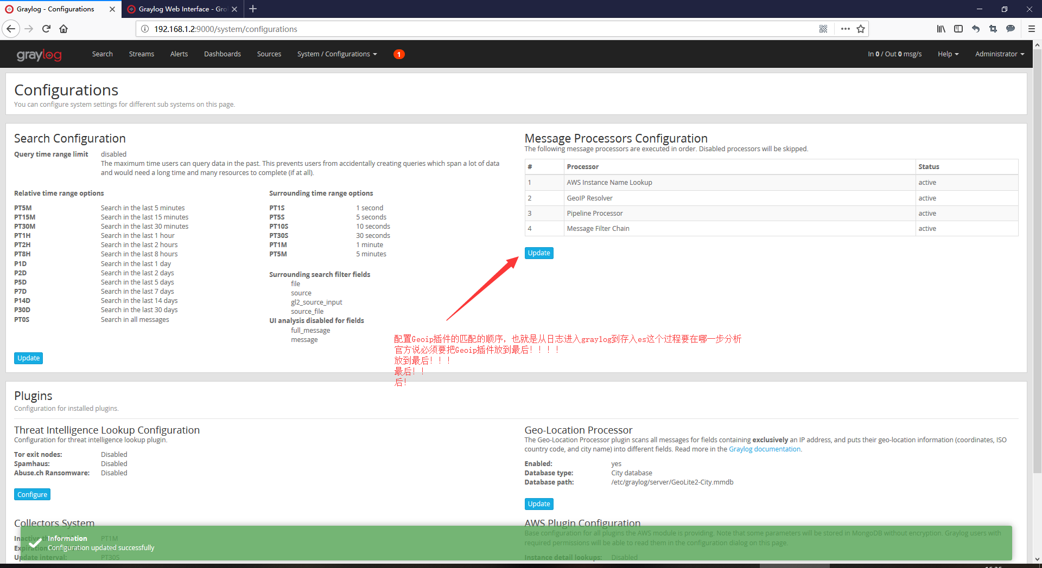Reload the current page
Screen dimensions: 1042x568
(x=46, y=29)
